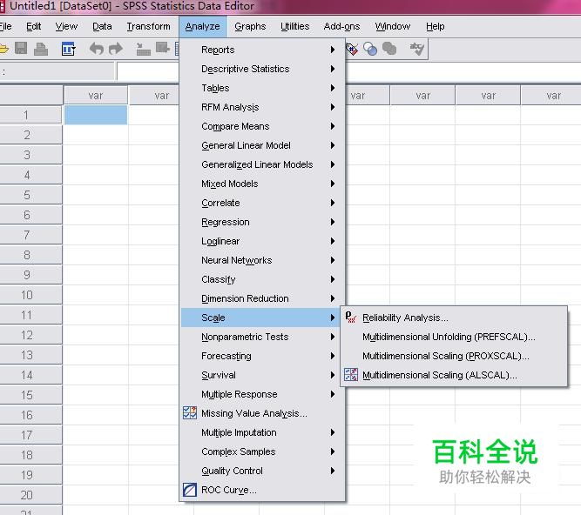Select Multidimensional Unfolding (PREFSCAL) option
The width and height of the screenshot is (581, 515).
click(454, 337)
